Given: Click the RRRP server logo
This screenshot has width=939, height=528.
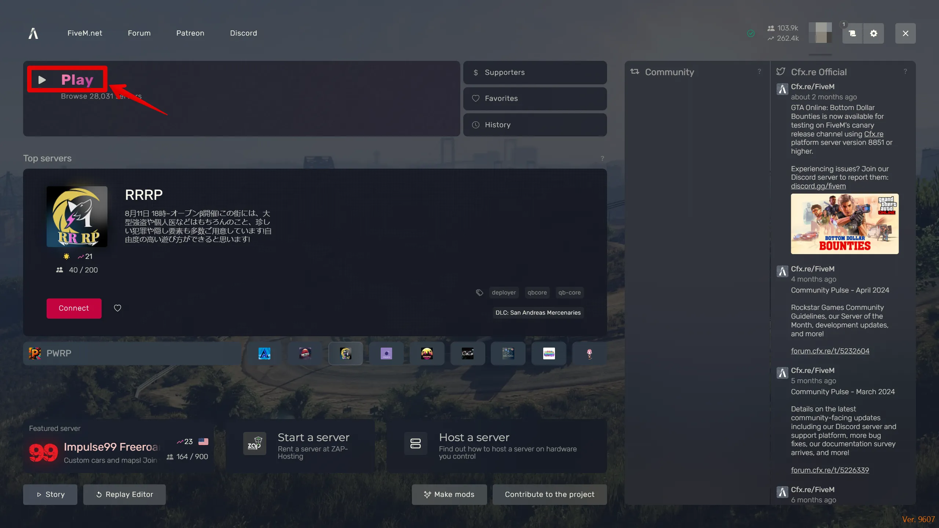Looking at the screenshot, I should click(77, 216).
